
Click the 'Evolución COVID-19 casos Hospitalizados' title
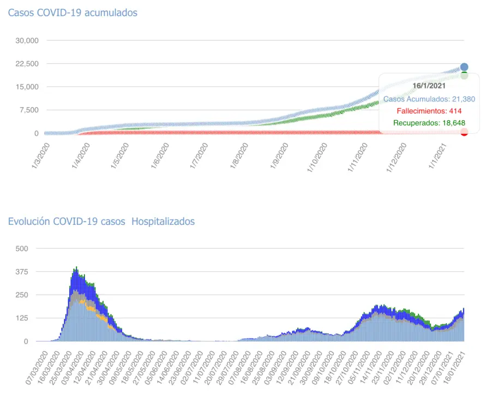[101, 221]
